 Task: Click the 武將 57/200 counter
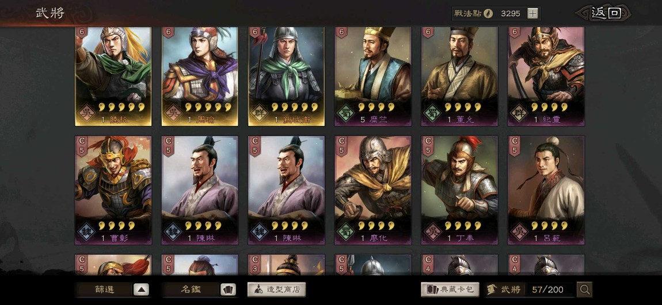(530, 289)
